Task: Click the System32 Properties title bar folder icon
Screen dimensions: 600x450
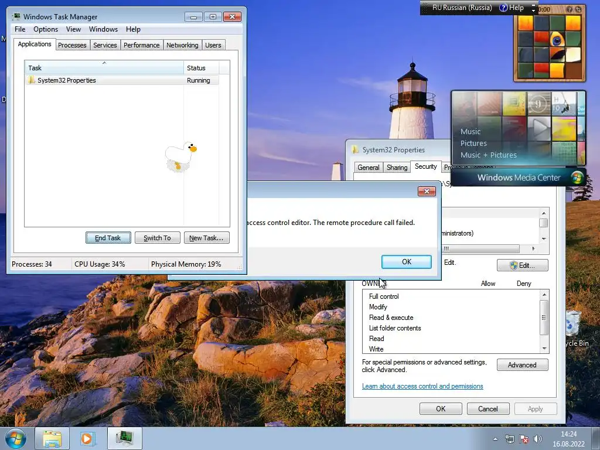Action: point(355,149)
